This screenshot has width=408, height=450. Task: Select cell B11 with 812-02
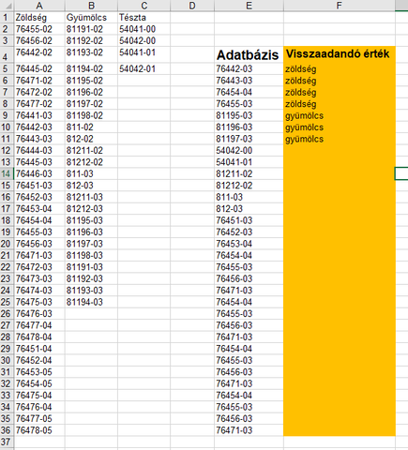(x=91, y=139)
